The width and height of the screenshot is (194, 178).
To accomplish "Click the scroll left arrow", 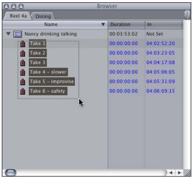I will tap(171, 173).
